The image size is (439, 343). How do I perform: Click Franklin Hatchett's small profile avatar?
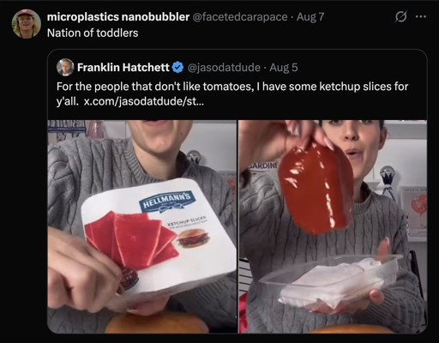[x=65, y=67]
